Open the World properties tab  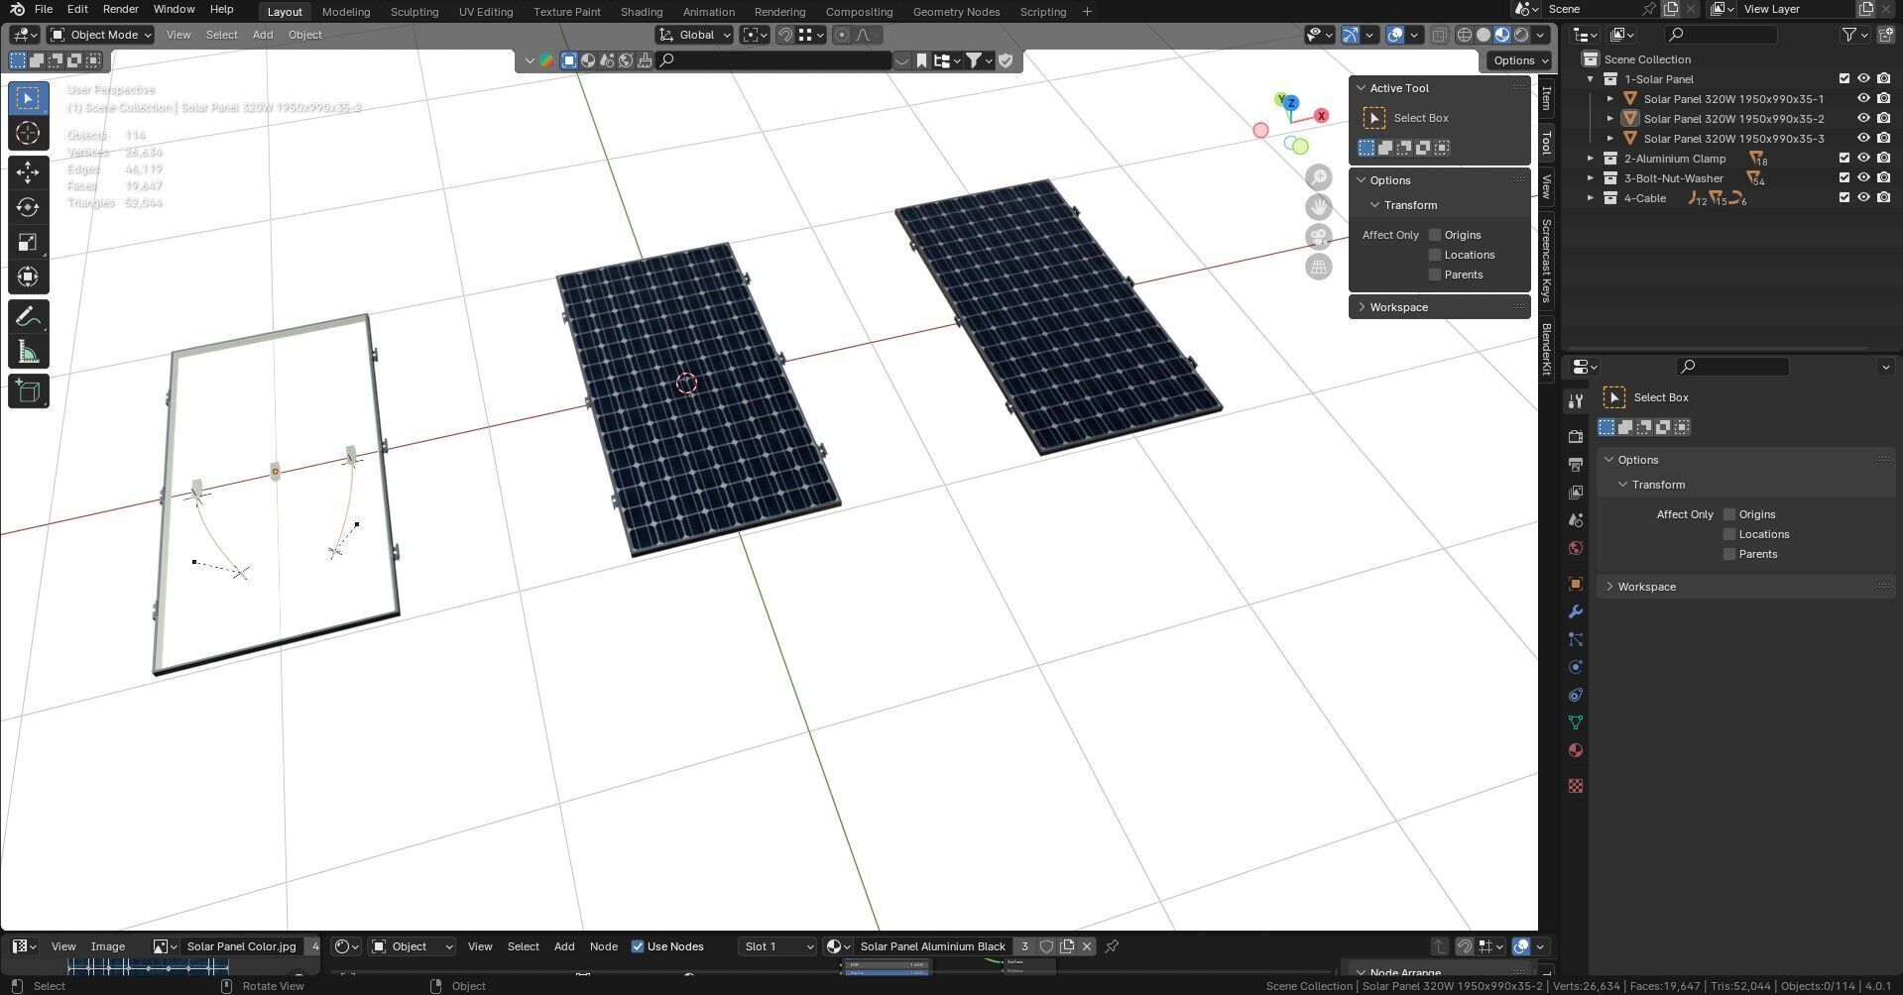pos(1575,547)
